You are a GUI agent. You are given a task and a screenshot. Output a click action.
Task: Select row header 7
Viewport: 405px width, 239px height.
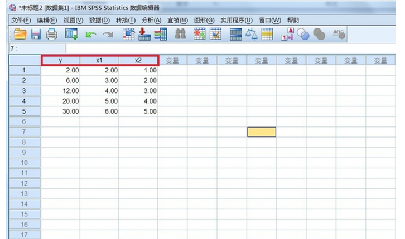pyautogui.click(x=25, y=132)
